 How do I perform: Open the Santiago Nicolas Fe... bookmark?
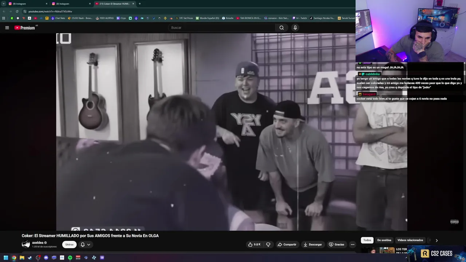322,18
